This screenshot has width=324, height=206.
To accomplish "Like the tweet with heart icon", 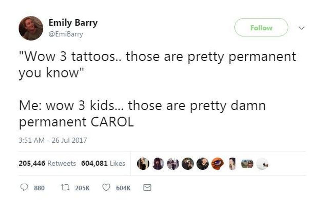I will tap(106, 188).
